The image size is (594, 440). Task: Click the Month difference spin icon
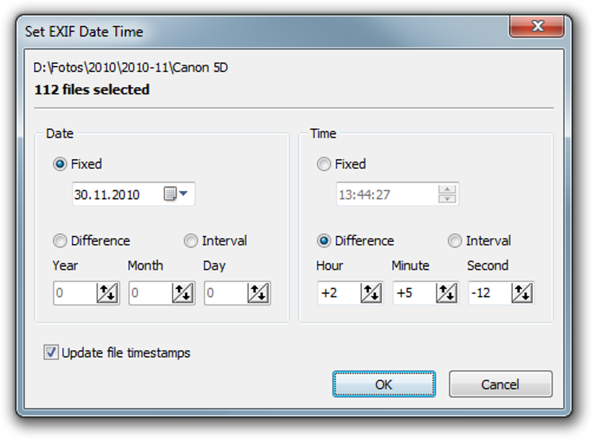(183, 293)
